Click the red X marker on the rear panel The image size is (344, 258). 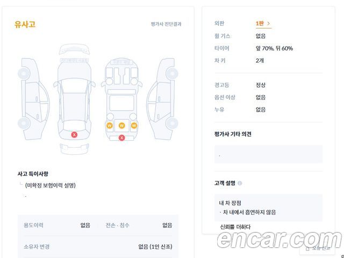pos(121,138)
